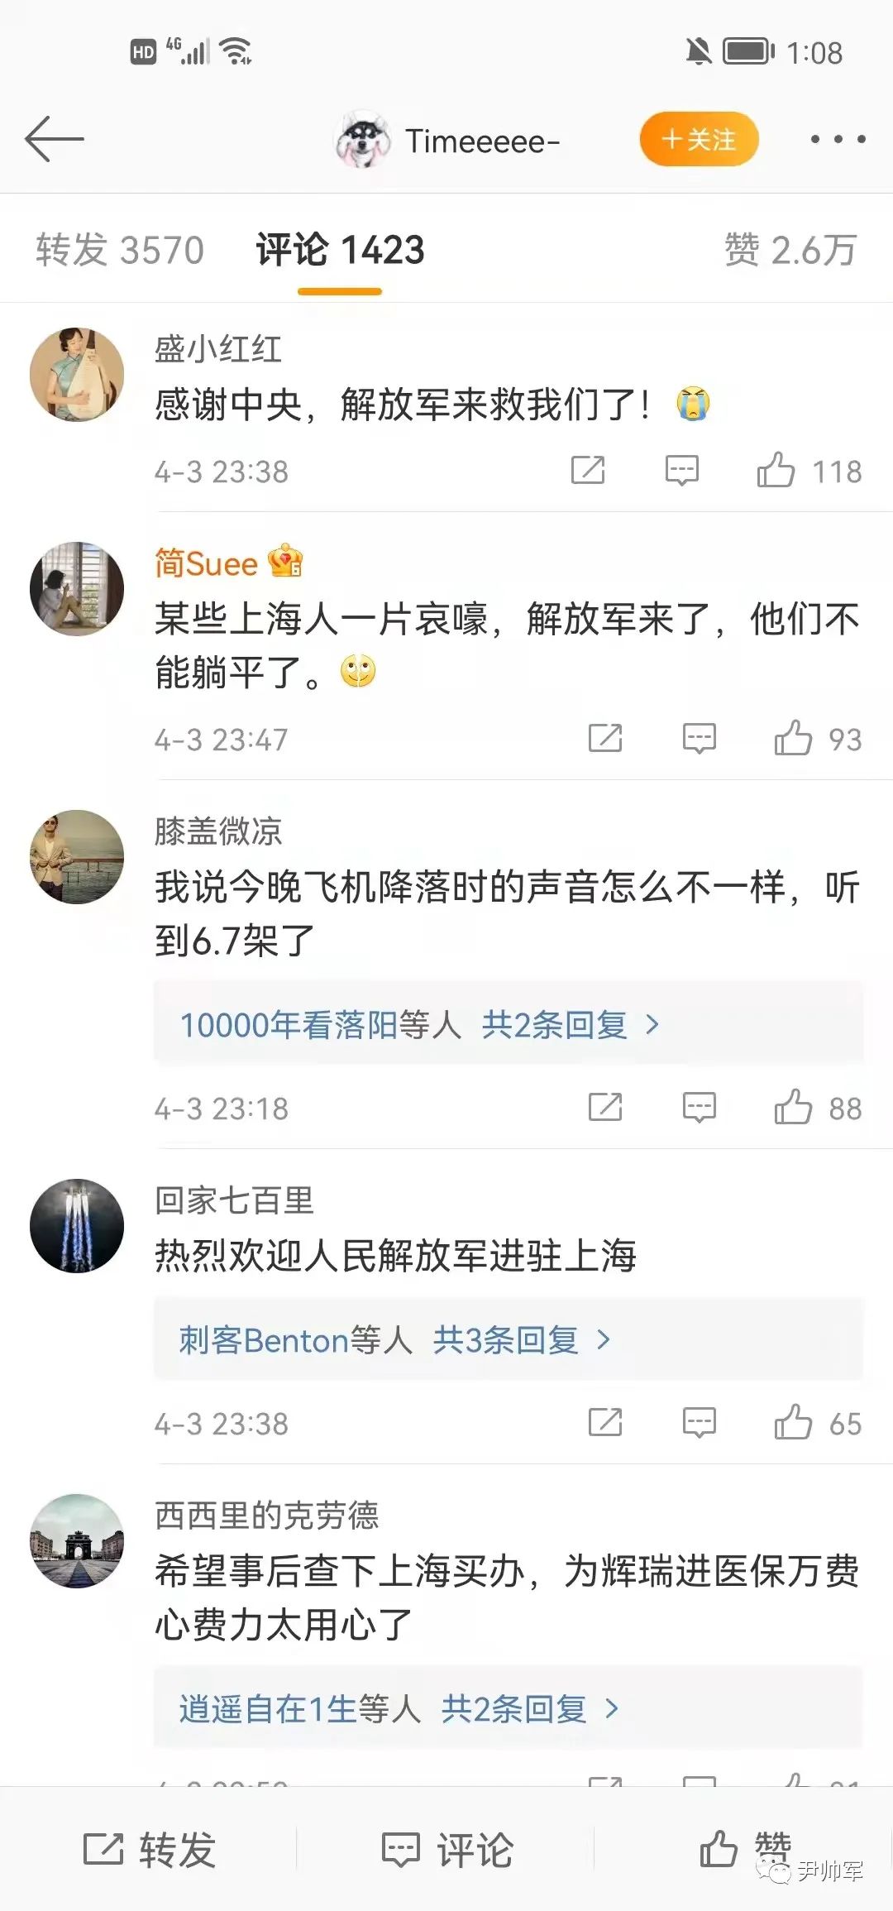
Task: Repost 简Suee's comment via share icon
Action: 604,738
